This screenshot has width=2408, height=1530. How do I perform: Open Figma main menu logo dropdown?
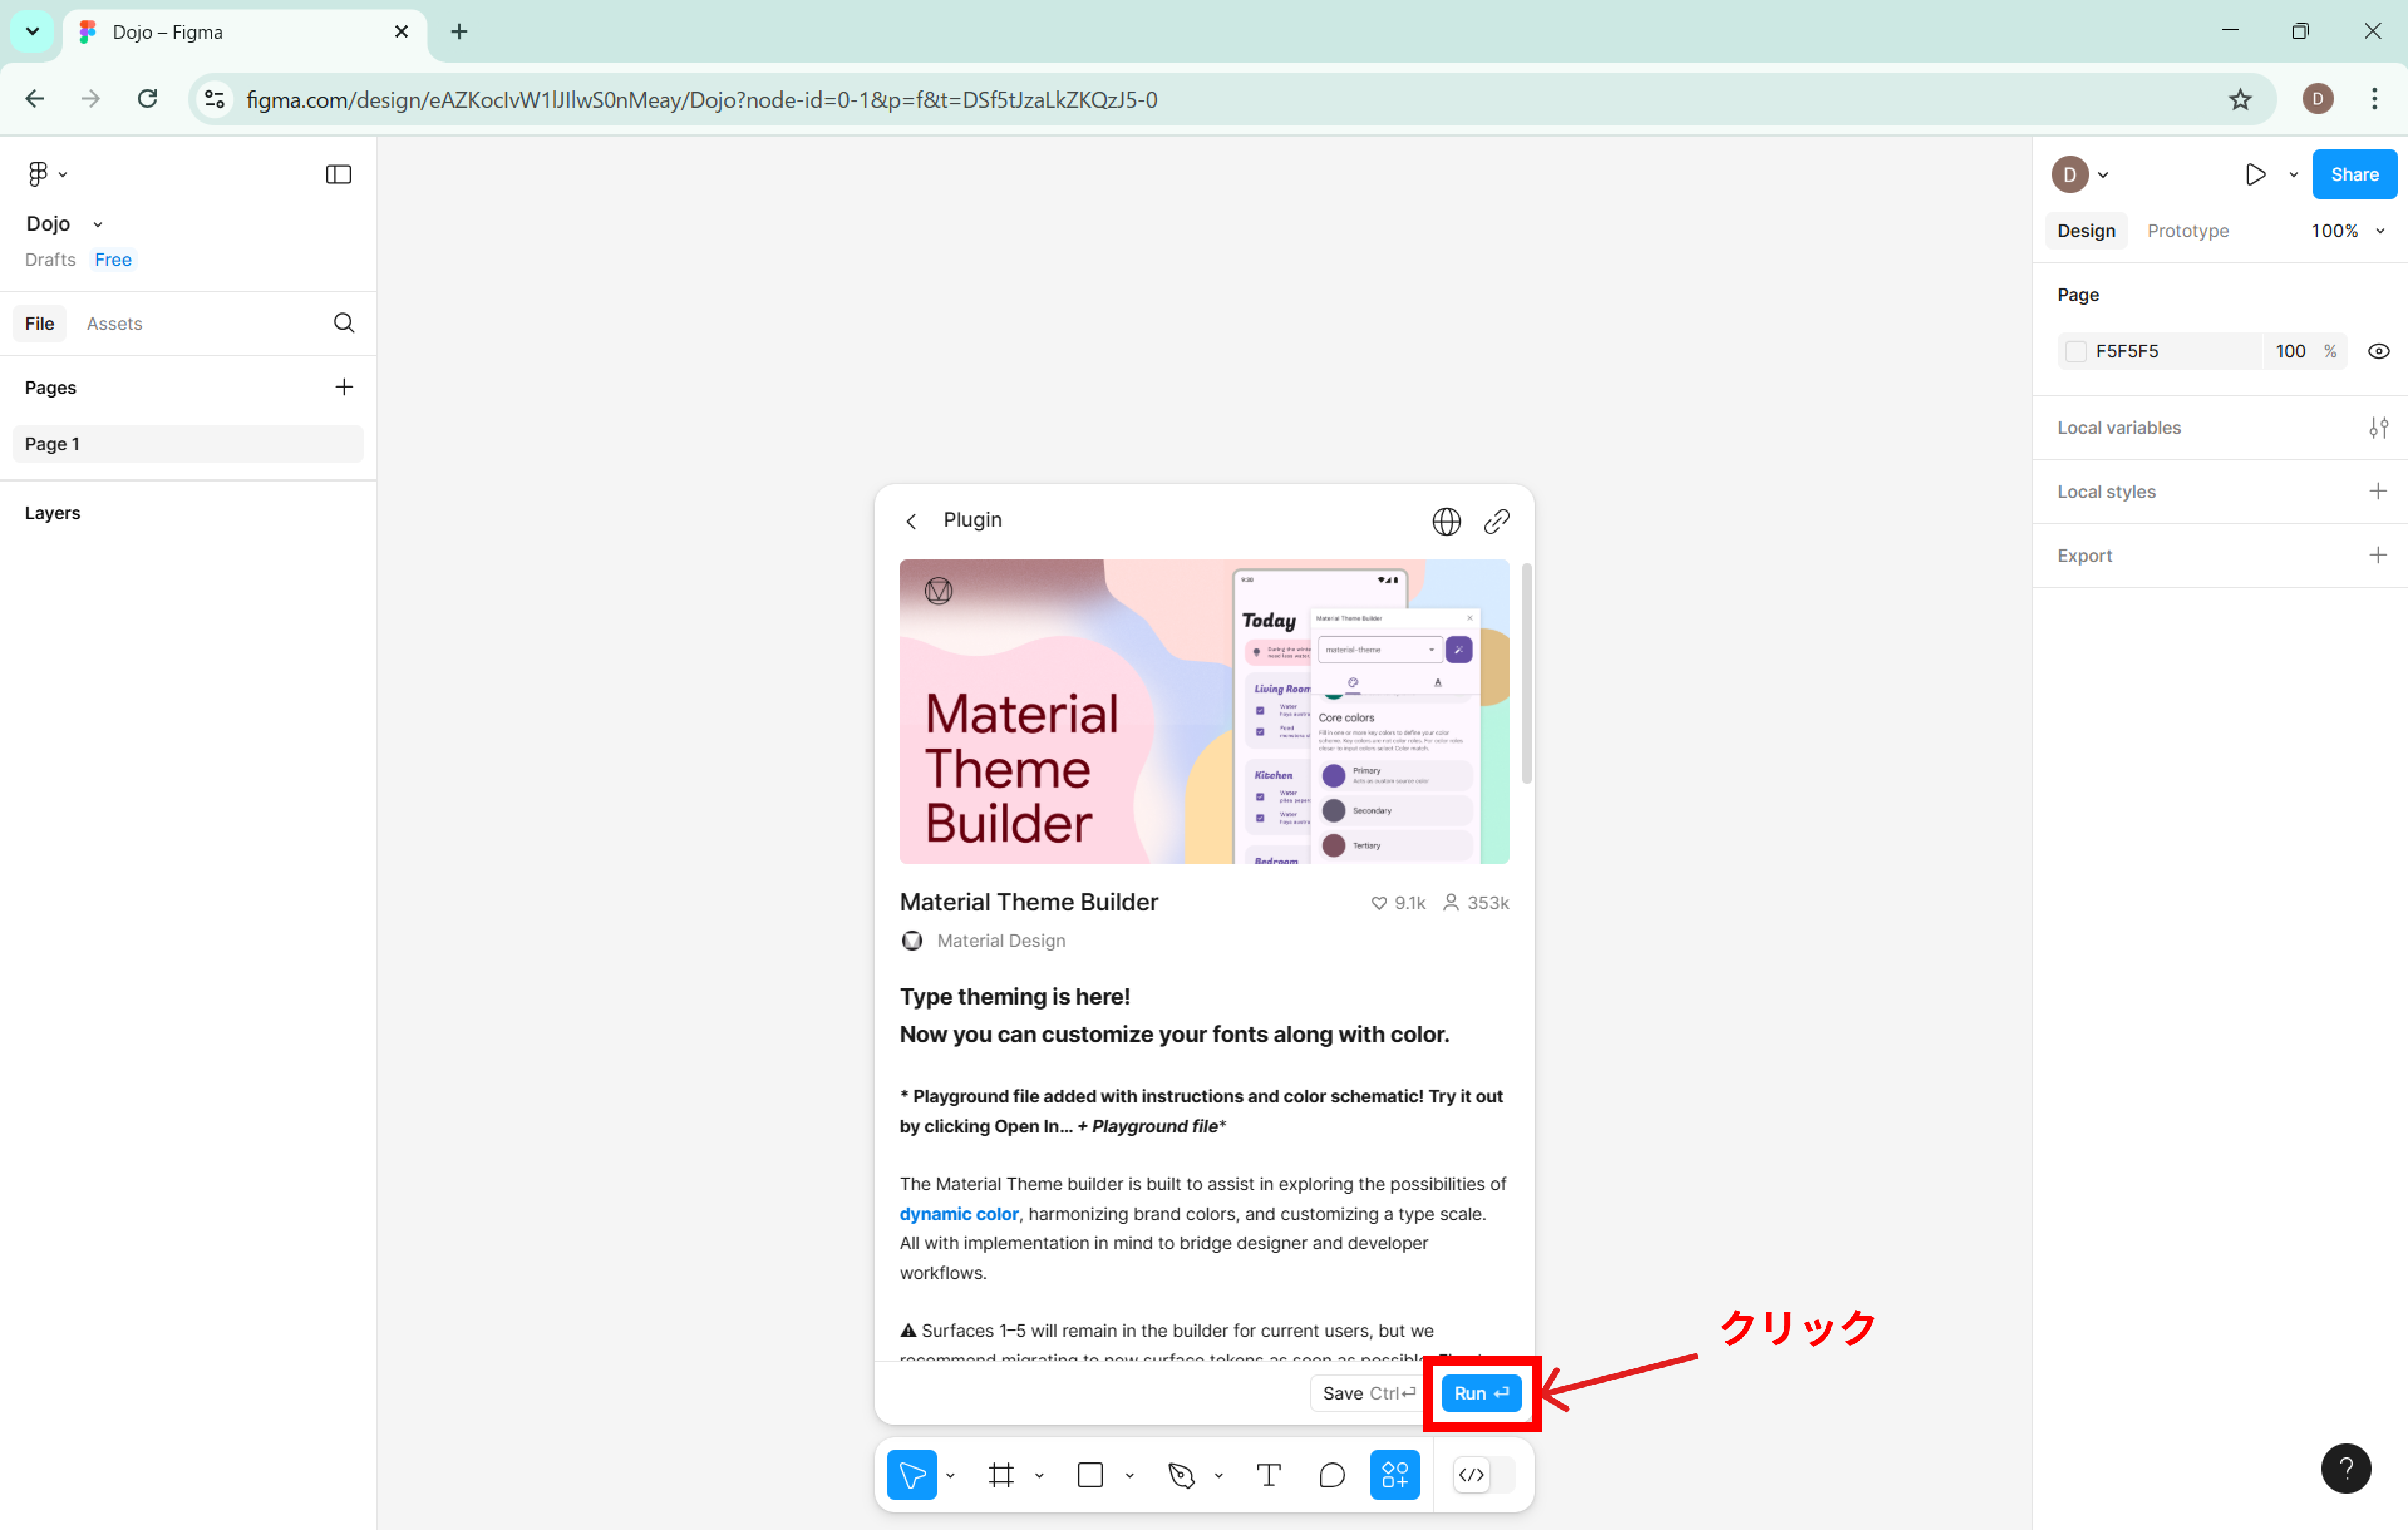pyautogui.click(x=45, y=174)
